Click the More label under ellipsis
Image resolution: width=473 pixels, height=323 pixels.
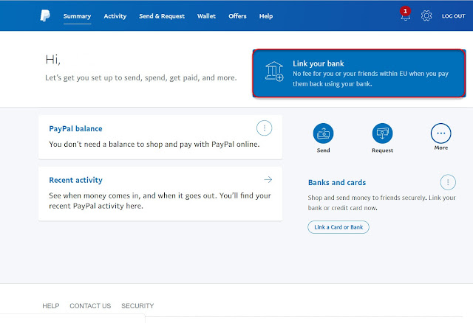click(441, 147)
